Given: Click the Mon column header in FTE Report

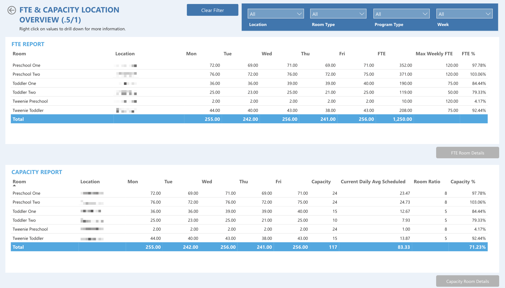Looking at the screenshot, I should click(x=191, y=54).
